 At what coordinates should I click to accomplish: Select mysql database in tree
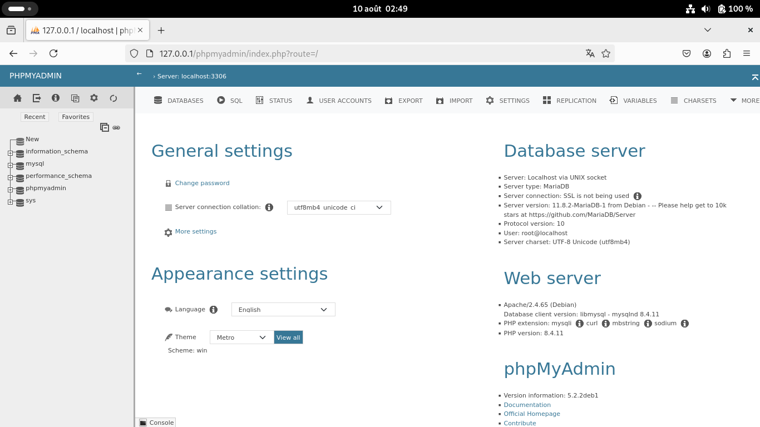[34, 163]
